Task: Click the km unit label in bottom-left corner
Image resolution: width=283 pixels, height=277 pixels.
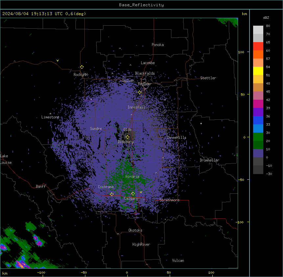Action: pos(5,273)
